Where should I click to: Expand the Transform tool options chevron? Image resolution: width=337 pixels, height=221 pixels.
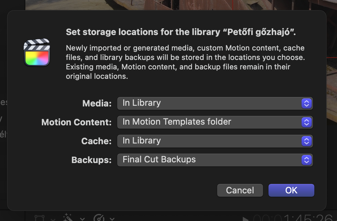[53, 219]
